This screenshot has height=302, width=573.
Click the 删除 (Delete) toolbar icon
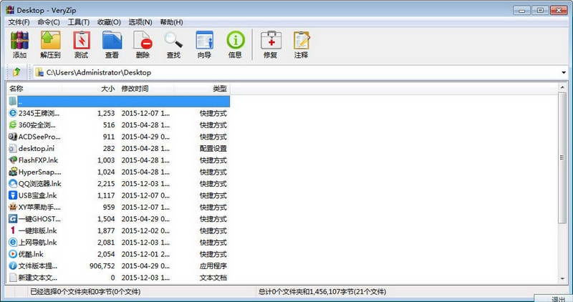[143, 44]
